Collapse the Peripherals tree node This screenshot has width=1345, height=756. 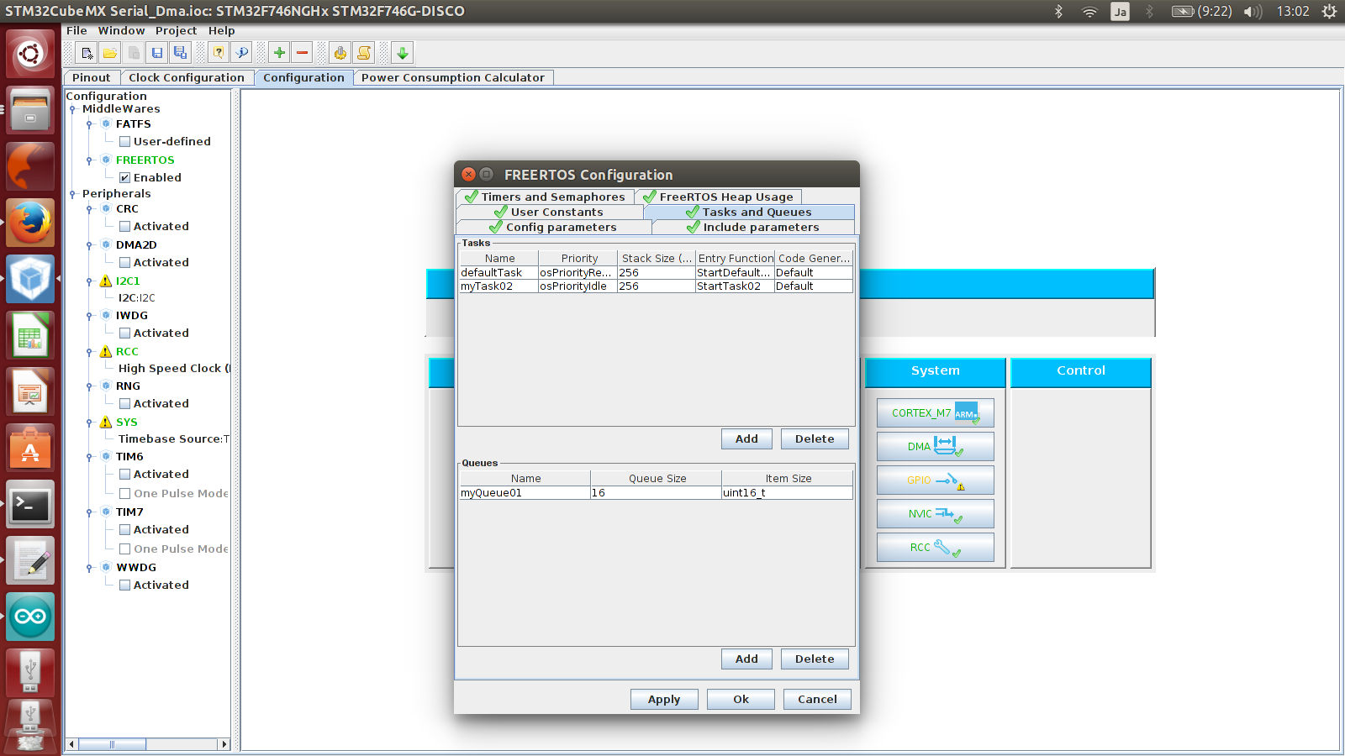click(73, 194)
